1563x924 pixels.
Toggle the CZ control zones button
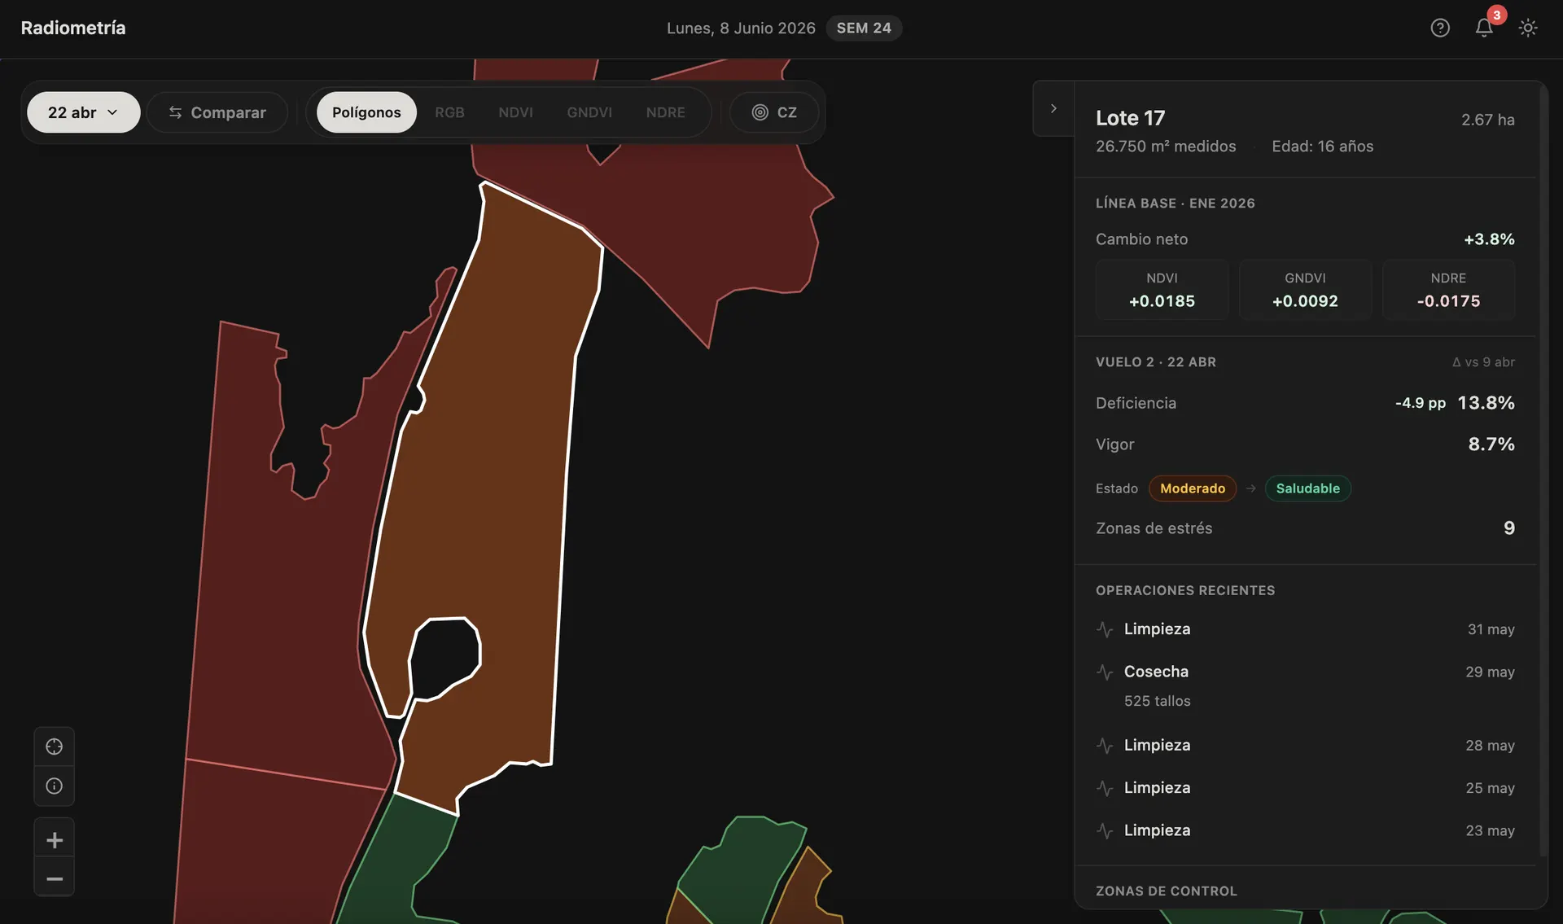click(x=774, y=112)
